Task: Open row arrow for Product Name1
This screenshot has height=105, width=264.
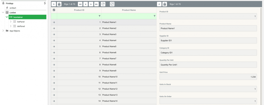Action: (54, 22)
